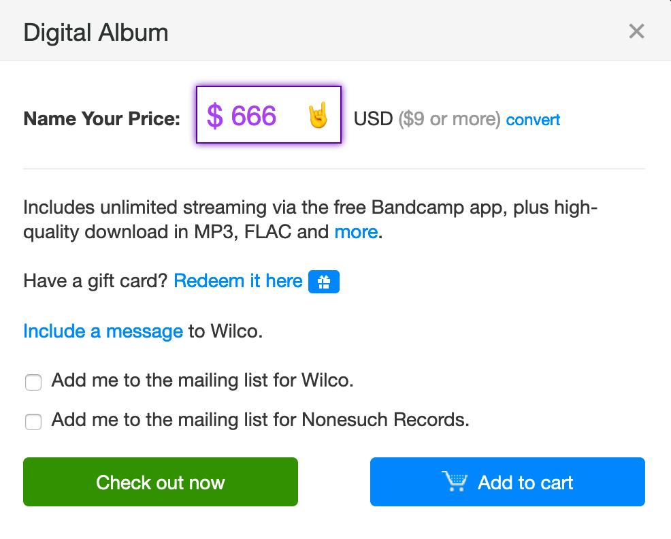Open the currency convert link
Image resolution: width=671 pixels, height=539 pixels.
click(533, 120)
